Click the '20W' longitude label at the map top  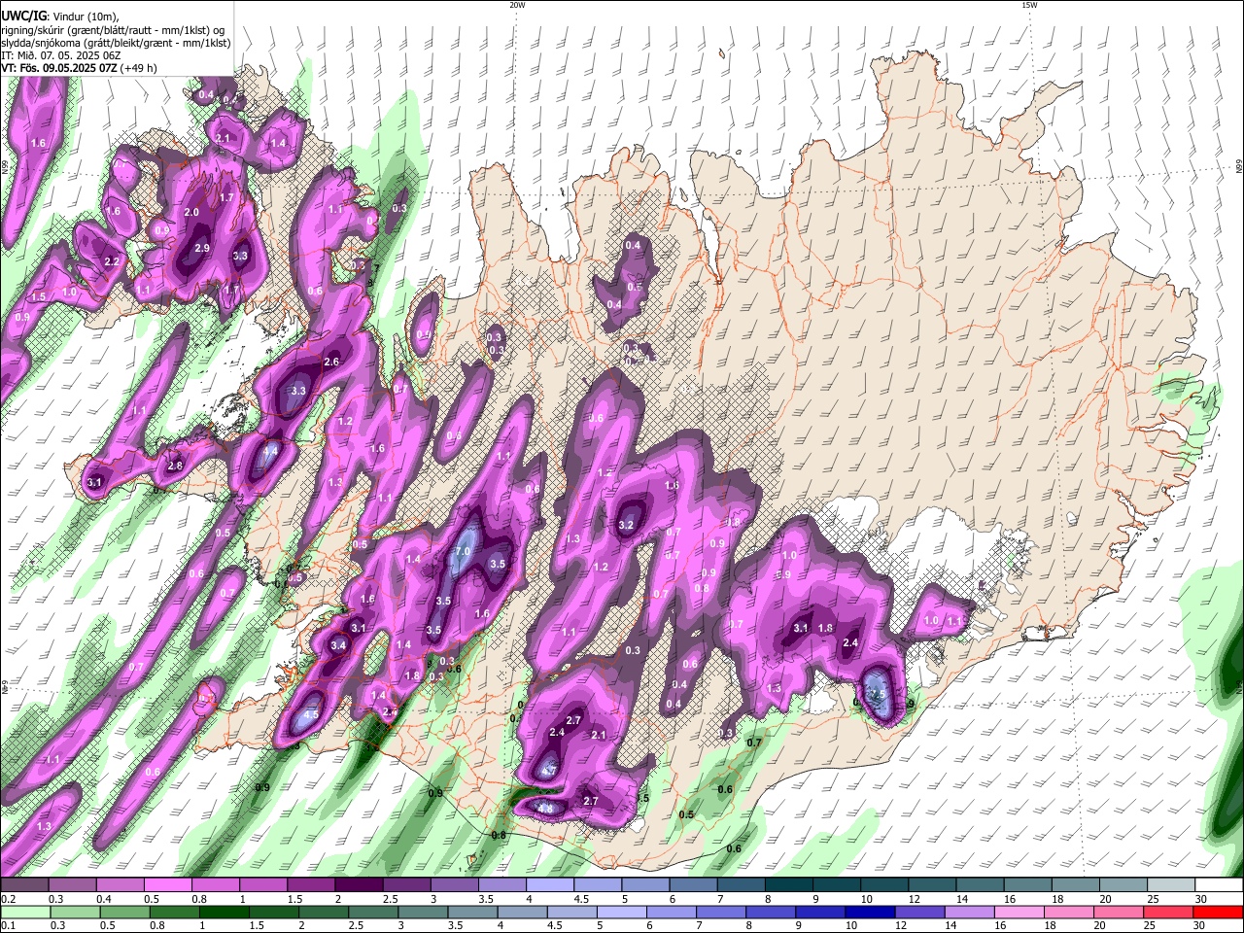click(x=517, y=5)
